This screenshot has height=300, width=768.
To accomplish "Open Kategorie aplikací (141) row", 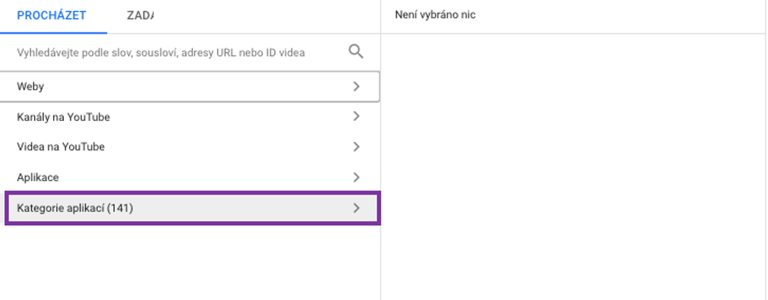I will click(x=192, y=208).
